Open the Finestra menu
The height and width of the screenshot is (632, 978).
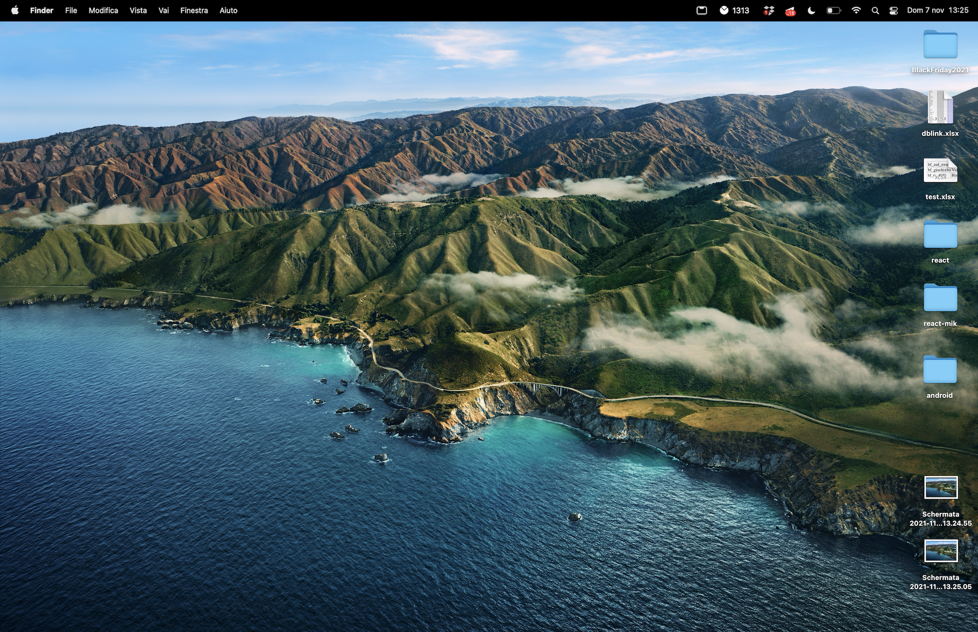[194, 10]
